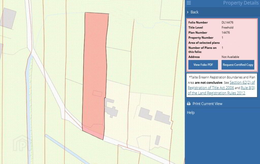The image size is (260, 164).
Task: Open the hamburger menu icon
Action: (x=189, y=3)
